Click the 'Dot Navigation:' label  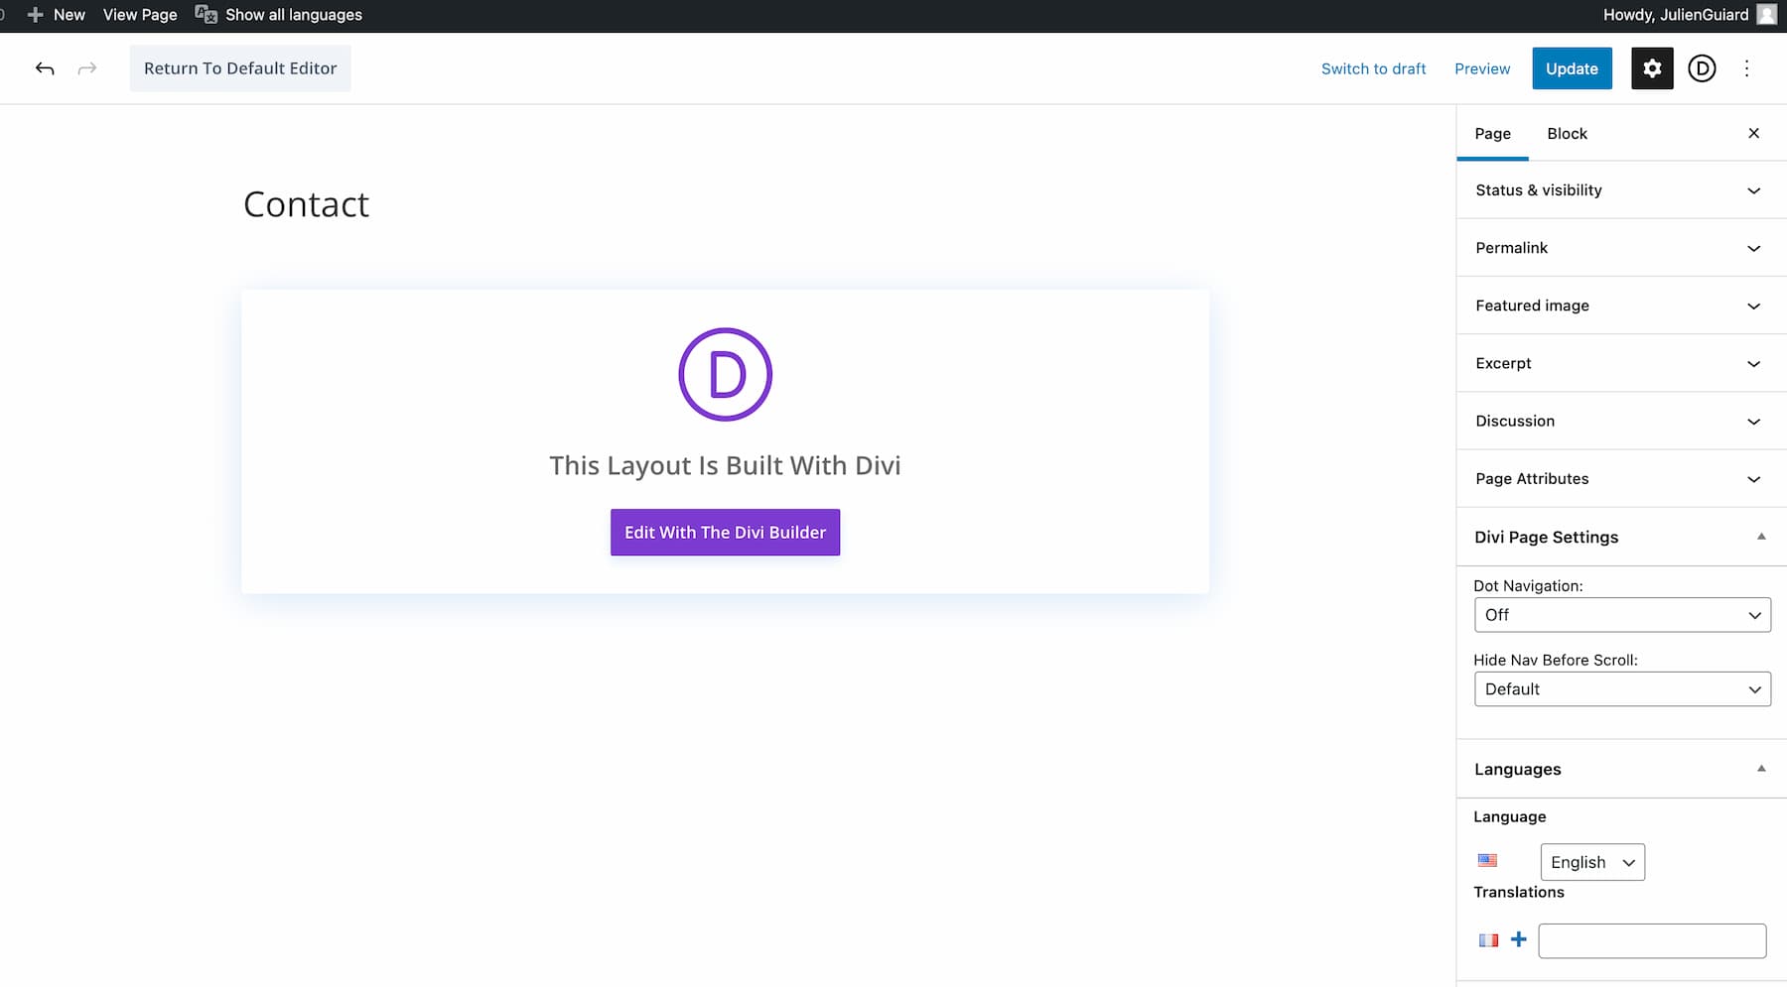pyautogui.click(x=1528, y=586)
